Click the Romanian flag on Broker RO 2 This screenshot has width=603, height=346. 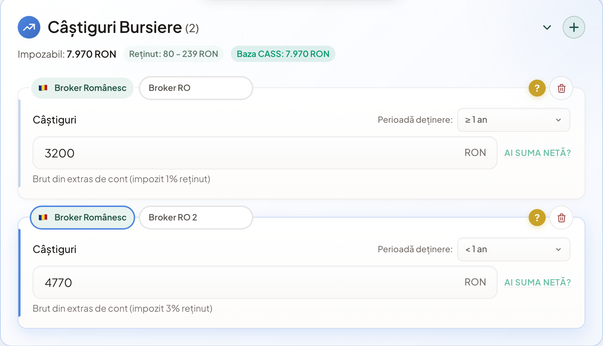pos(43,218)
